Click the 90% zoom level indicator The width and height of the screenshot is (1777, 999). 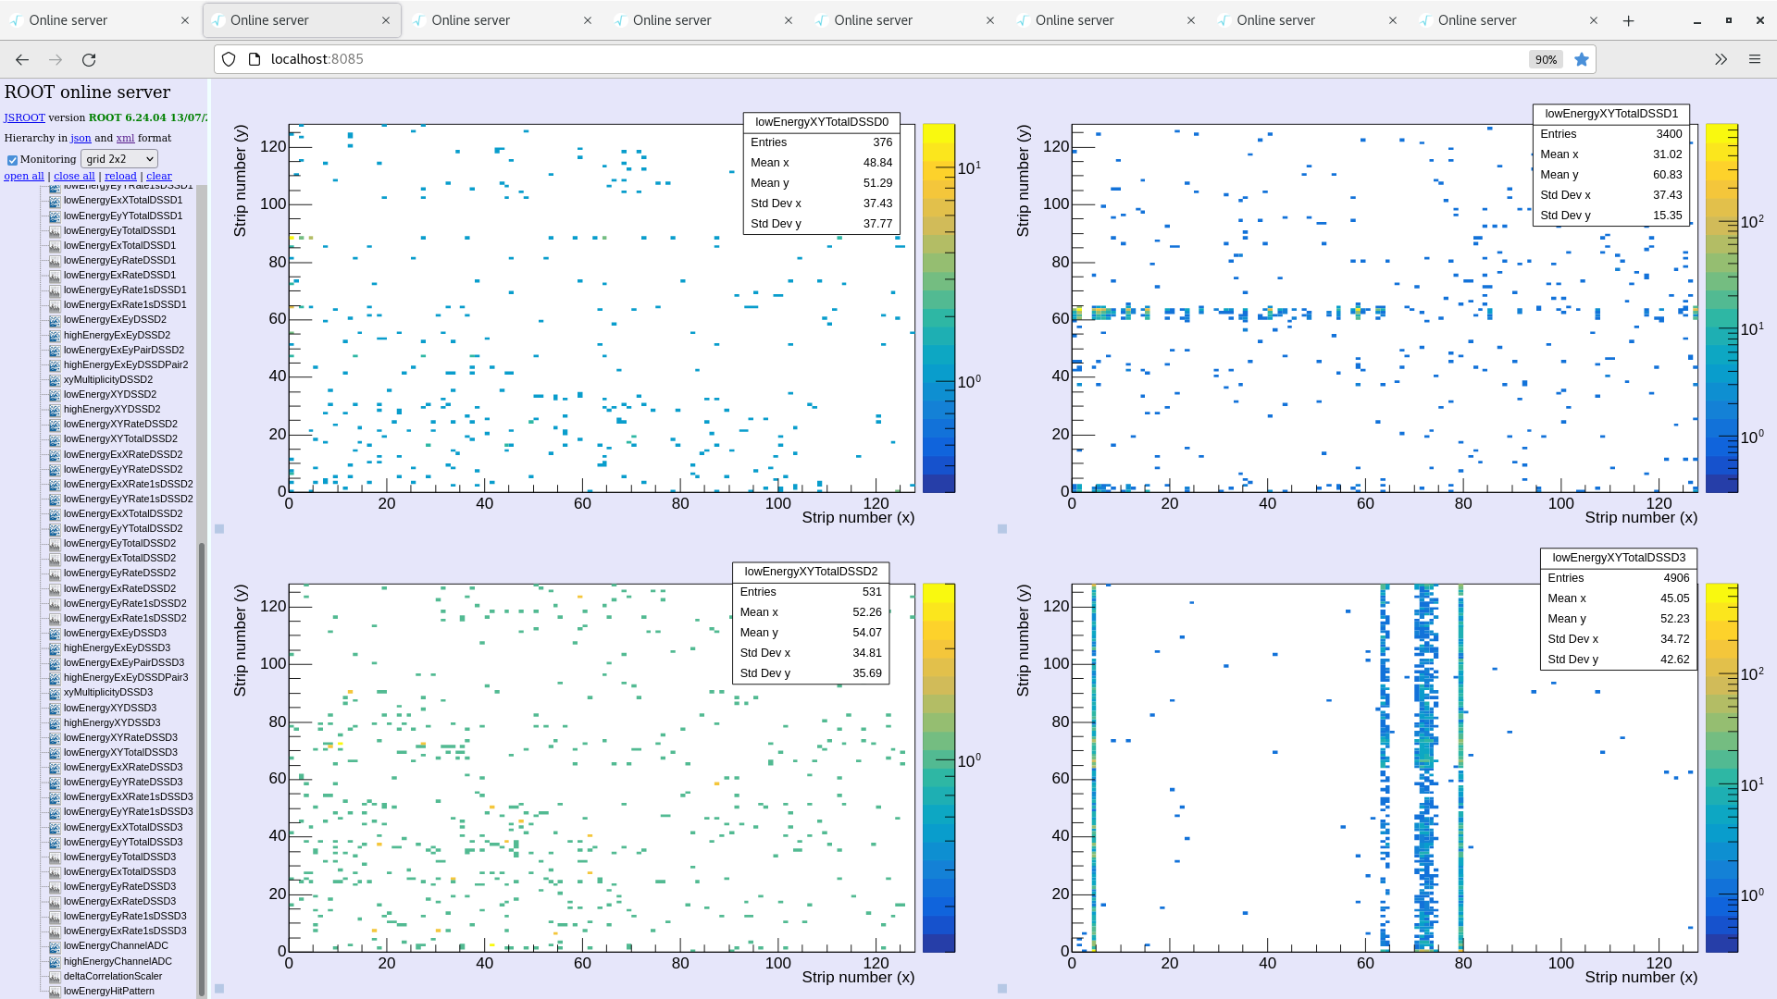click(x=1545, y=59)
